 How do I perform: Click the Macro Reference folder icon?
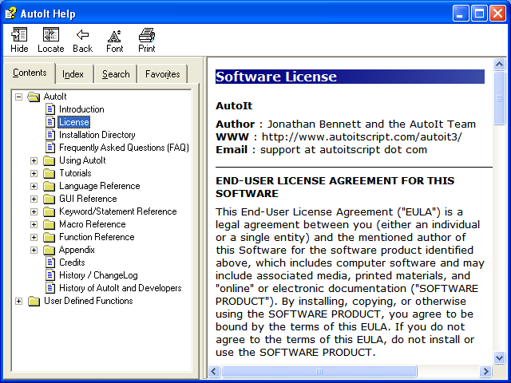(x=49, y=224)
